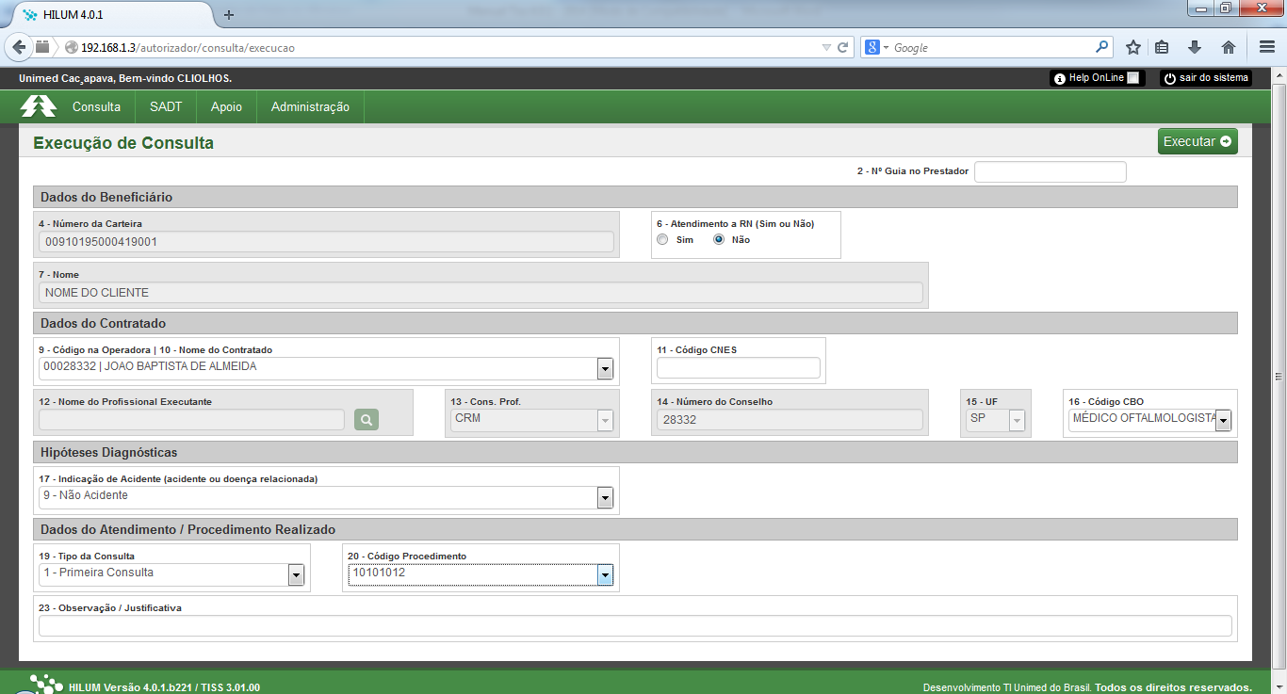Click the Help OnLine info icon
The image size is (1287, 694).
tap(1060, 78)
